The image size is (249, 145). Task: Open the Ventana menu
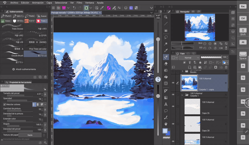tap(90, 3)
